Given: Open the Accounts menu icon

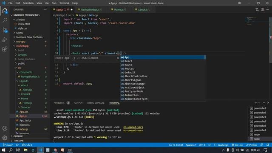Looking at the screenshot, I should [5, 128].
